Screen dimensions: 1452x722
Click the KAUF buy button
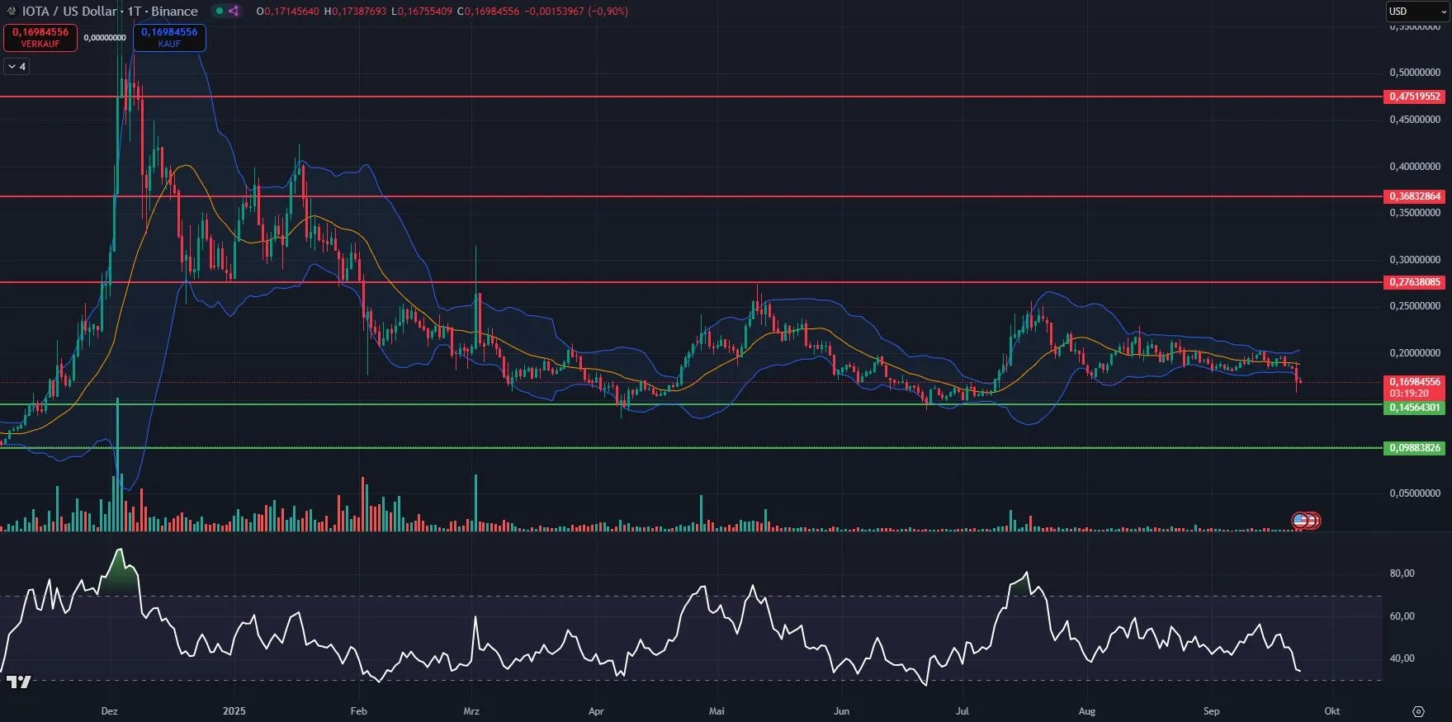169,38
